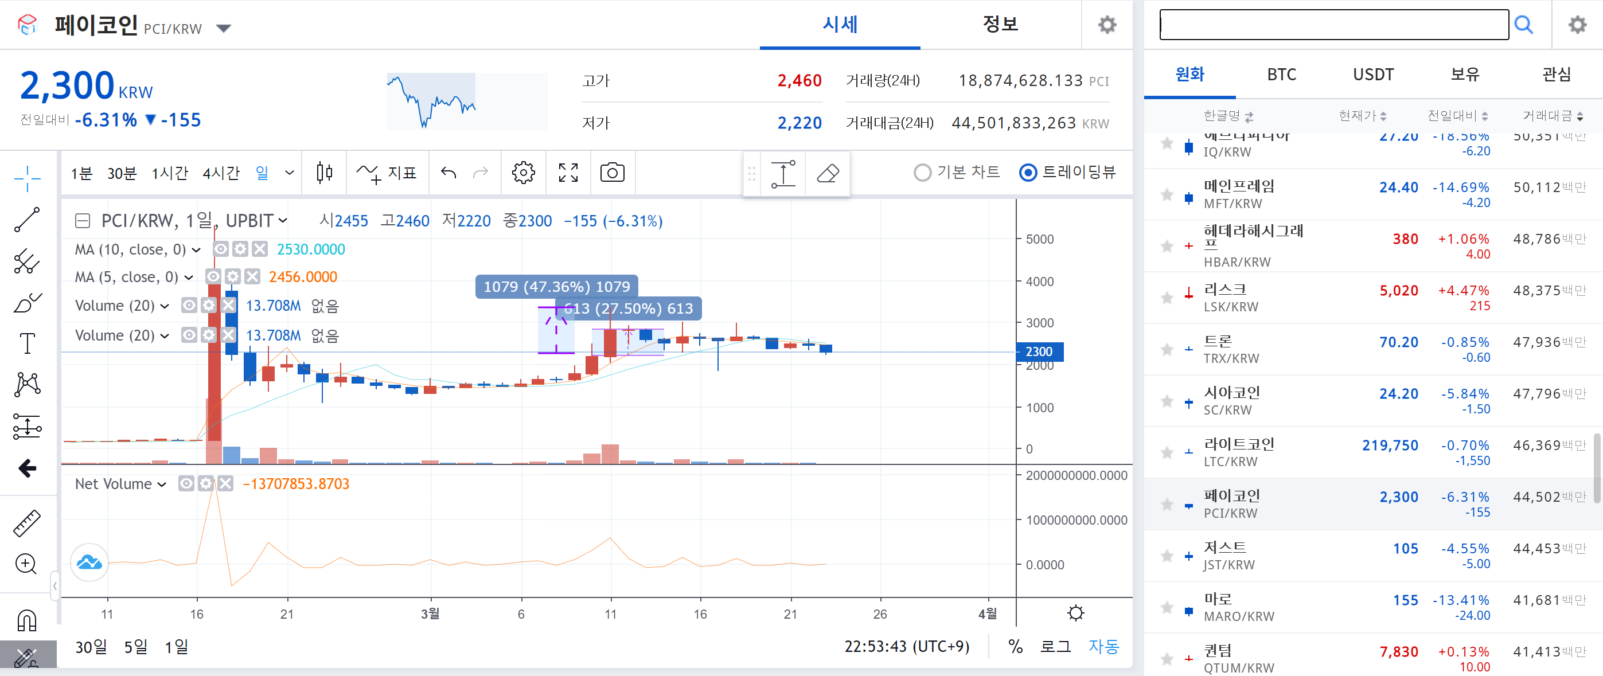Expand the 페이코인 PCI/KRW market dropdown
The width and height of the screenshot is (1603, 676).
[224, 28]
